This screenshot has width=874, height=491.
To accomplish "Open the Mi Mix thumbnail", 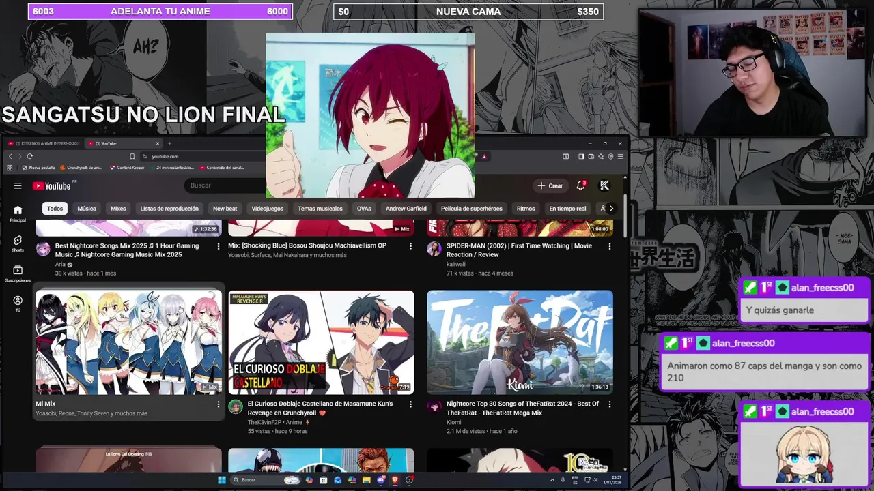I will pos(128,342).
